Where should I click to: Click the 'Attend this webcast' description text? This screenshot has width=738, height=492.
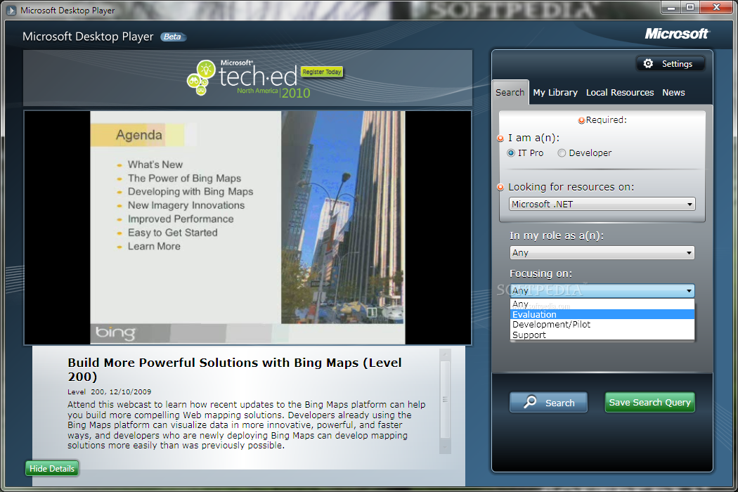coord(246,425)
